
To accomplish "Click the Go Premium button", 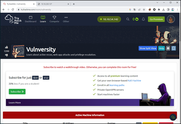I will [156, 19].
